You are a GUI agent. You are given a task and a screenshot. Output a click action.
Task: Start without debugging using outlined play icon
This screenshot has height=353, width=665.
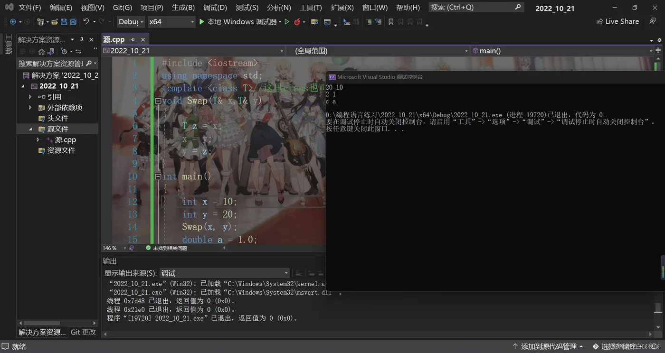287,22
